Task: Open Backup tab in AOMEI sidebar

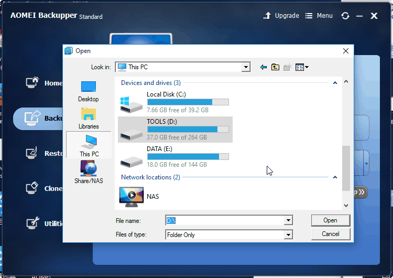Action: [38, 119]
